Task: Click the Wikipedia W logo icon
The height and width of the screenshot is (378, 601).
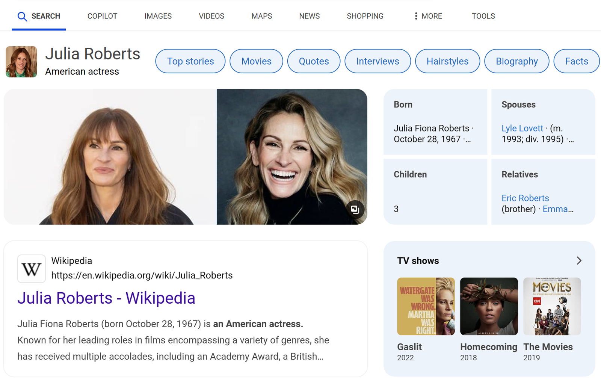Action: [x=32, y=269]
